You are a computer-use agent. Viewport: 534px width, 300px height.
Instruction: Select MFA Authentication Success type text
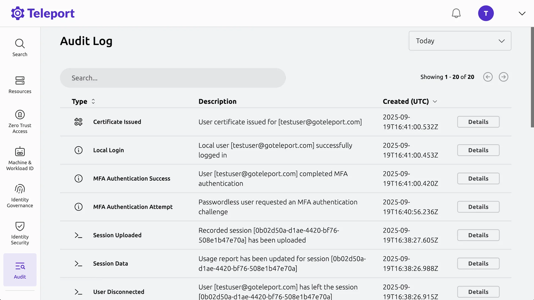pyautogui.click(x=132, y=178)
